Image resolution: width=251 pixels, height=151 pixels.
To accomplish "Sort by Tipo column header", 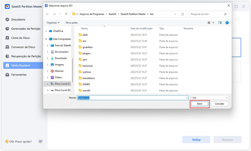I will [x=162, y=29].
